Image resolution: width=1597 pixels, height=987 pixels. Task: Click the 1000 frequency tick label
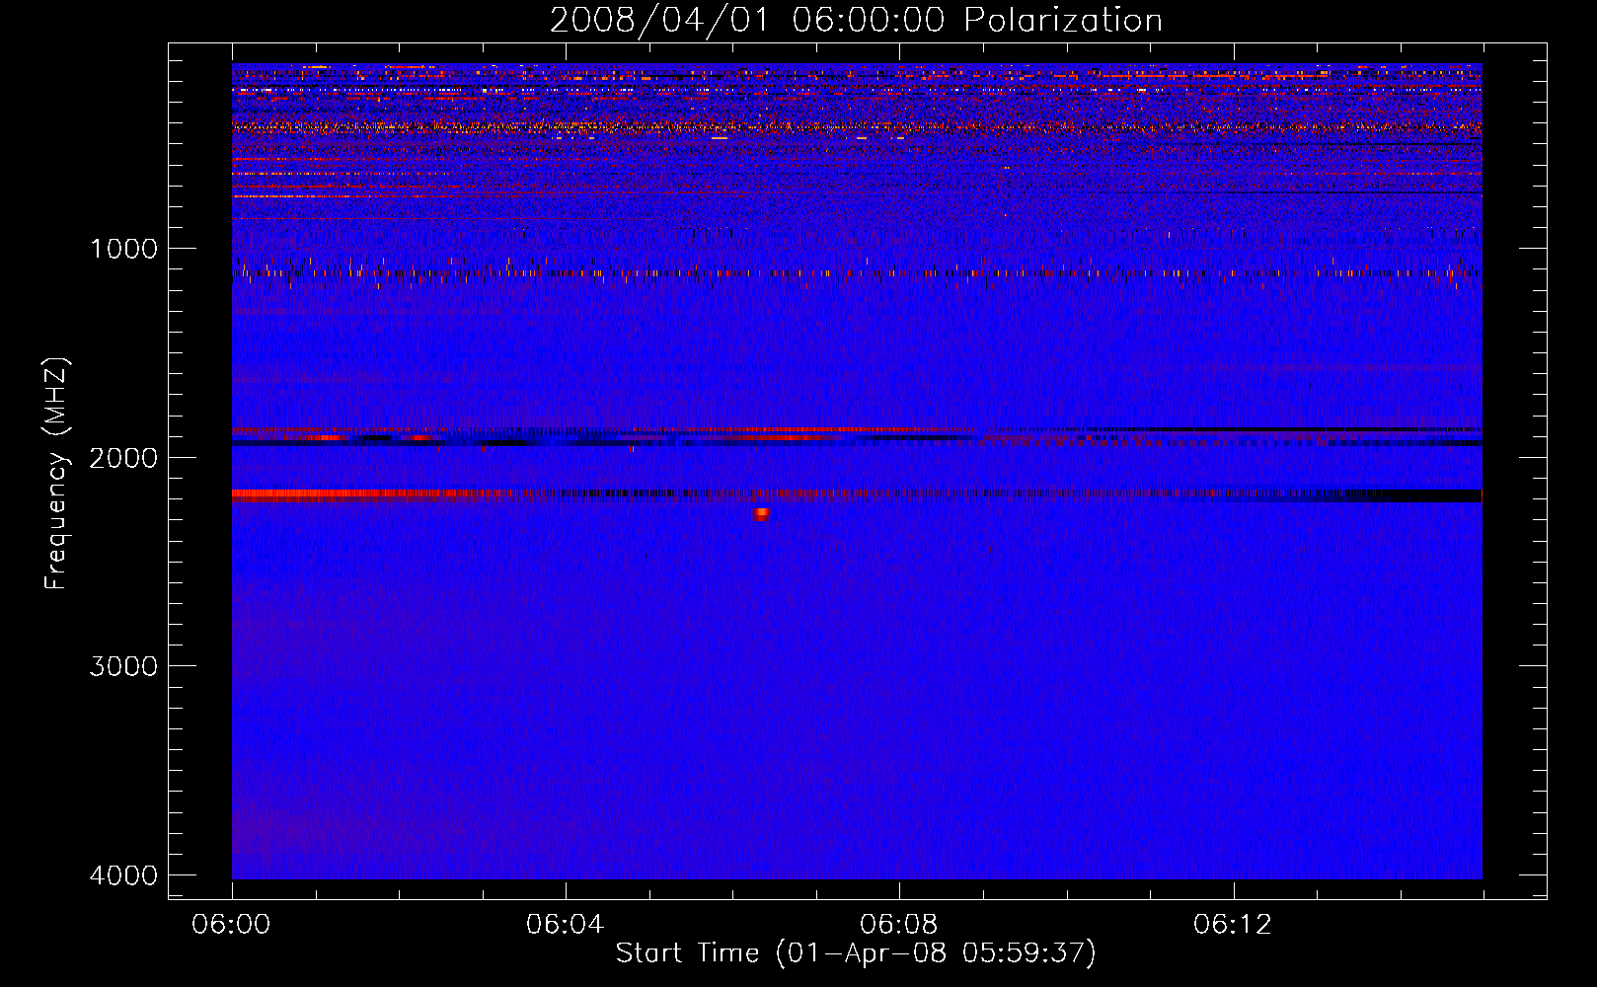123,249
